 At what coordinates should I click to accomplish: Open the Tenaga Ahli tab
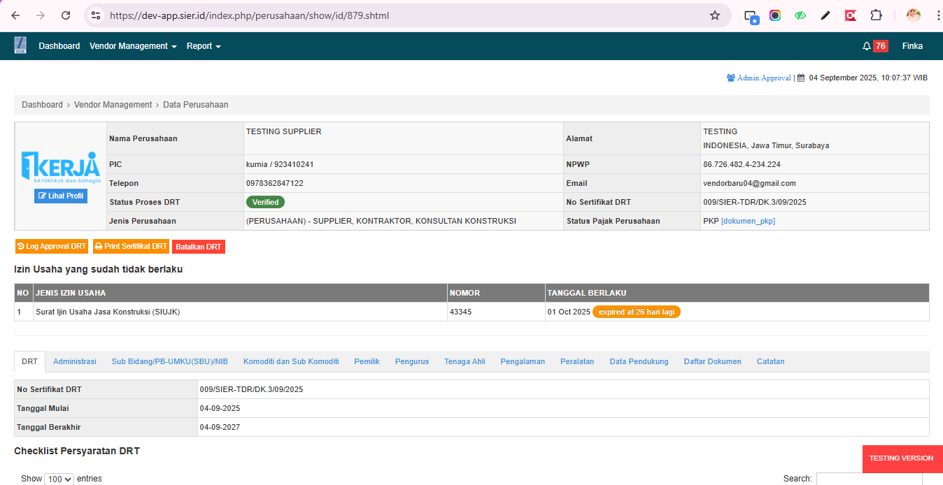coord(465,361)
